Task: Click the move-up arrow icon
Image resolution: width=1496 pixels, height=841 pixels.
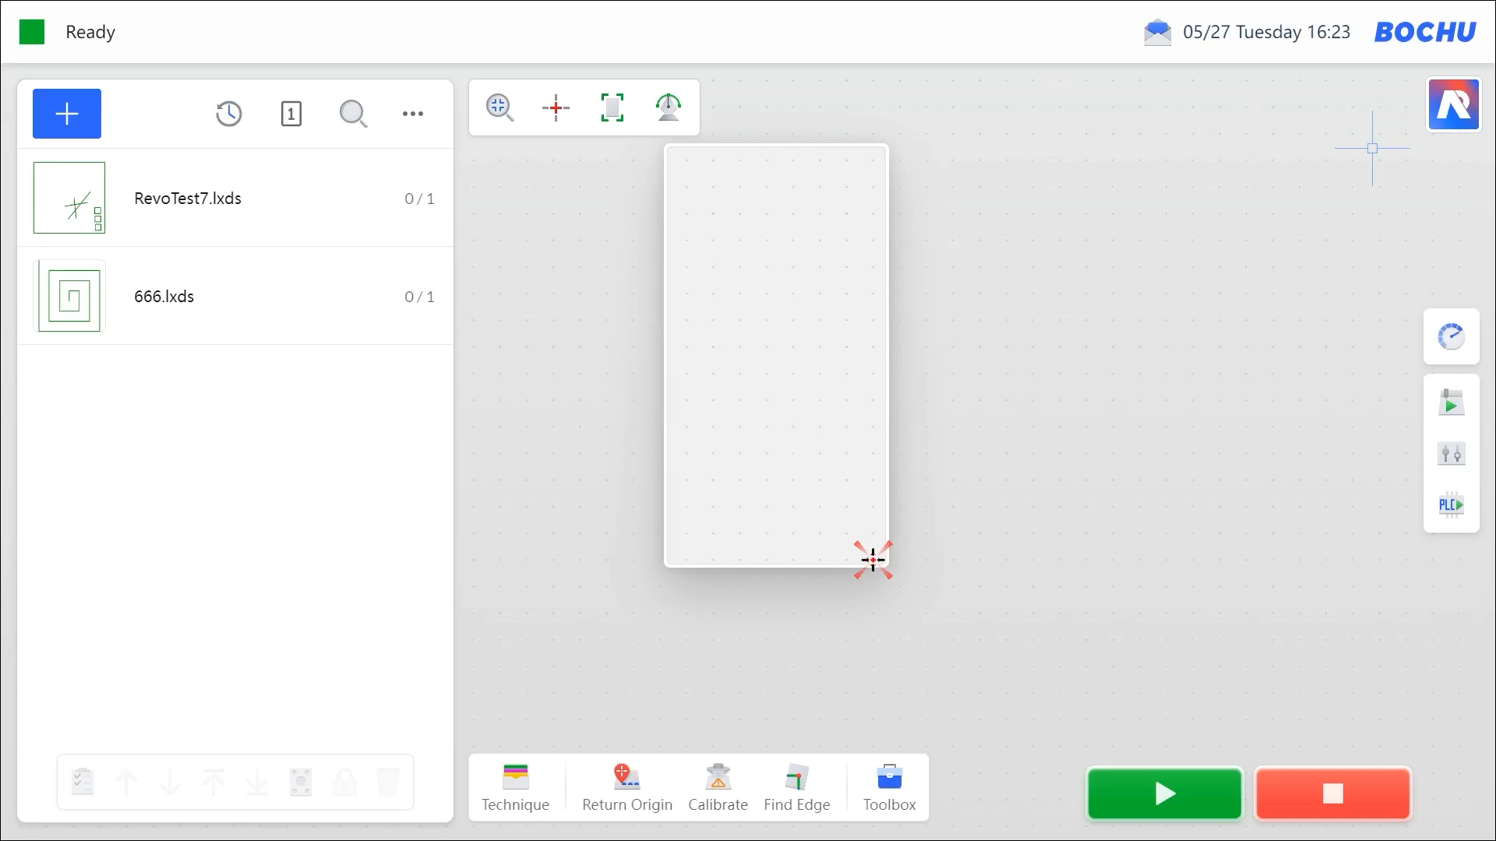Action: [x=126, y=782]
